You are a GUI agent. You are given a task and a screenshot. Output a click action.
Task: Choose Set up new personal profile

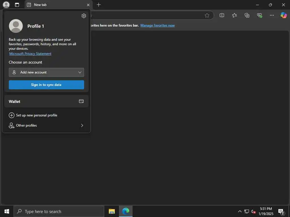click(46, 115)
